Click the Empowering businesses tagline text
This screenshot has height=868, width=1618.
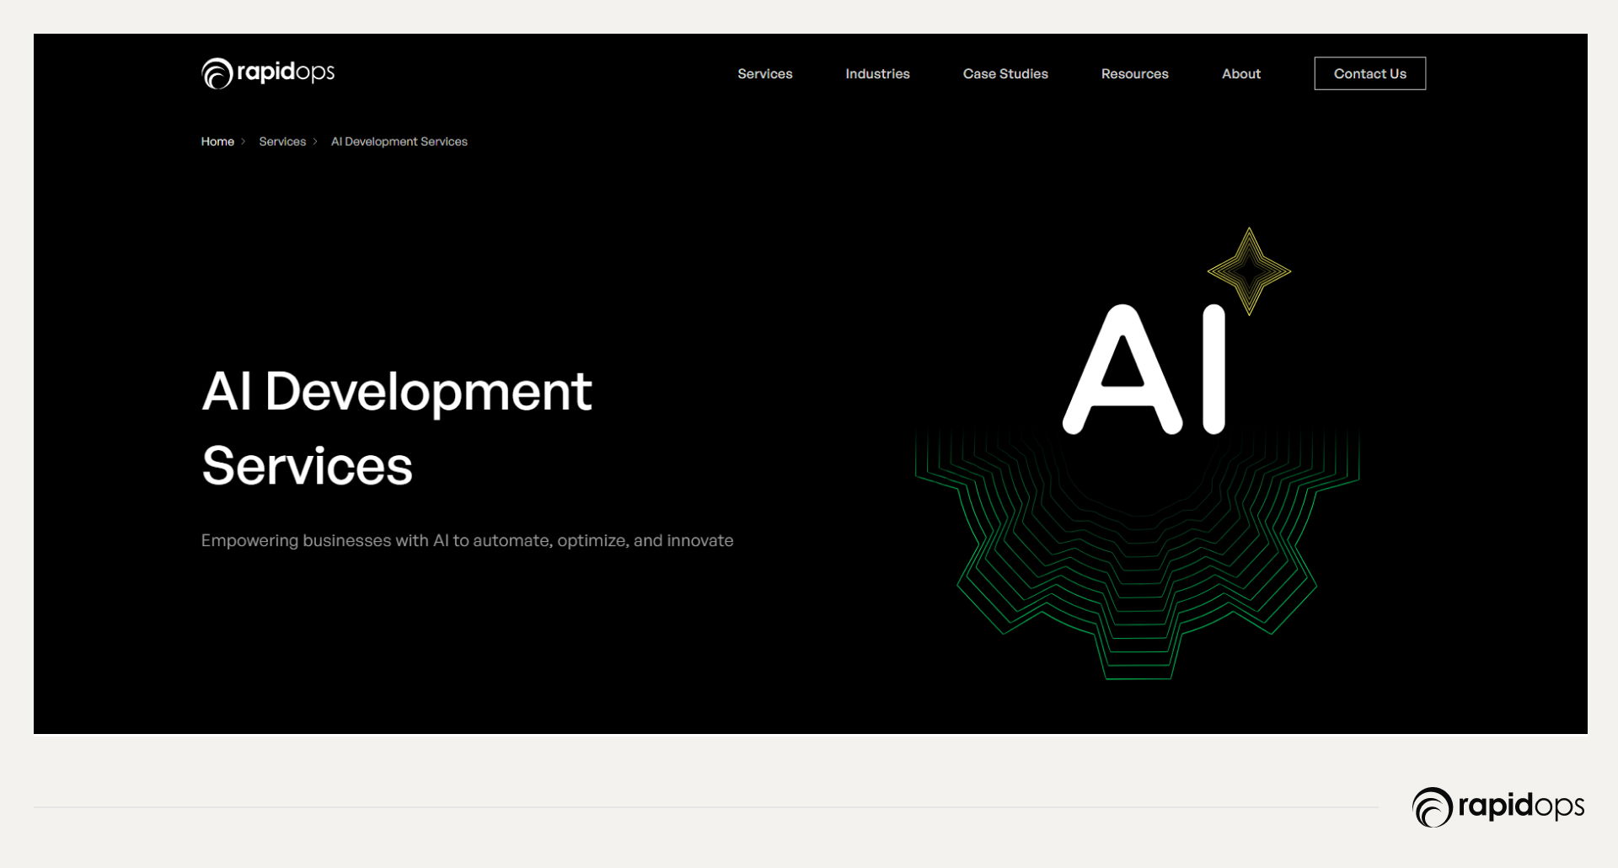pyautogui.click(x=467, y=540)
